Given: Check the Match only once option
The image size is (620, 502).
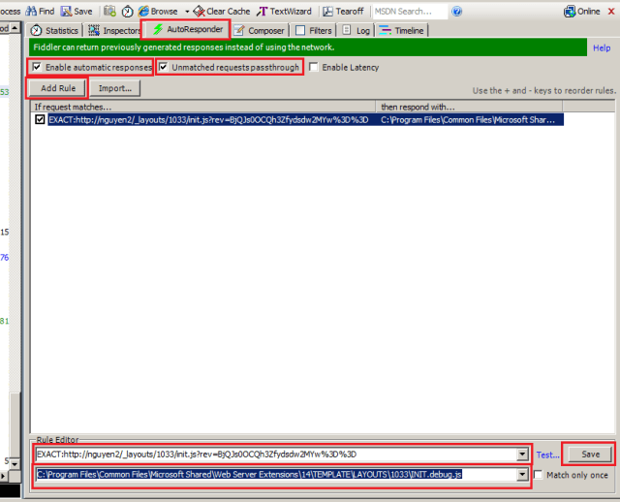Looking at the screenshot, I should (x=539, y=475).
